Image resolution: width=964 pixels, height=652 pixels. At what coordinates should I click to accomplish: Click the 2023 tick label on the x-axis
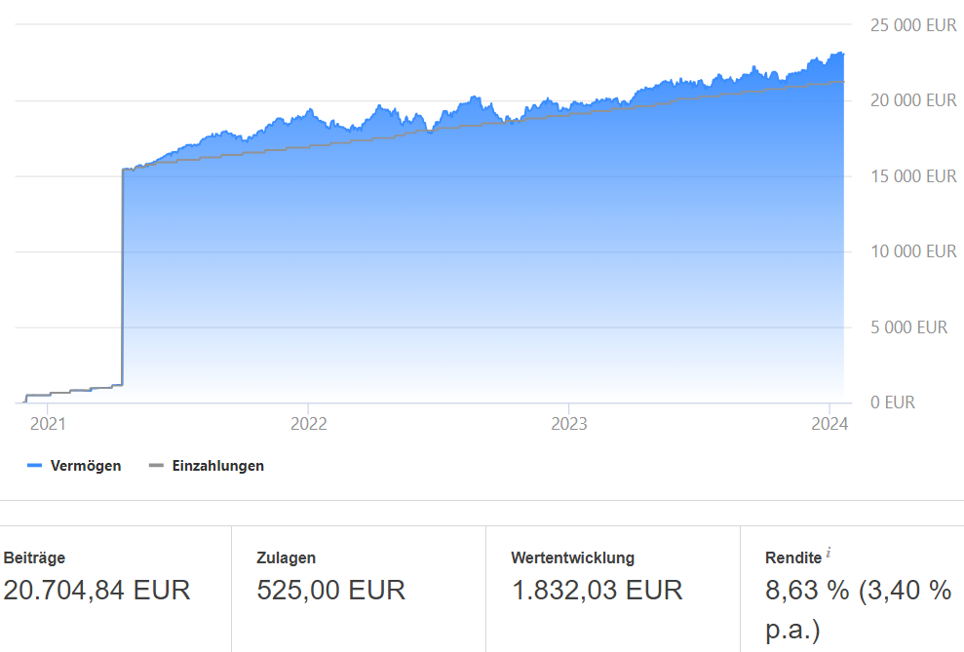568,424
